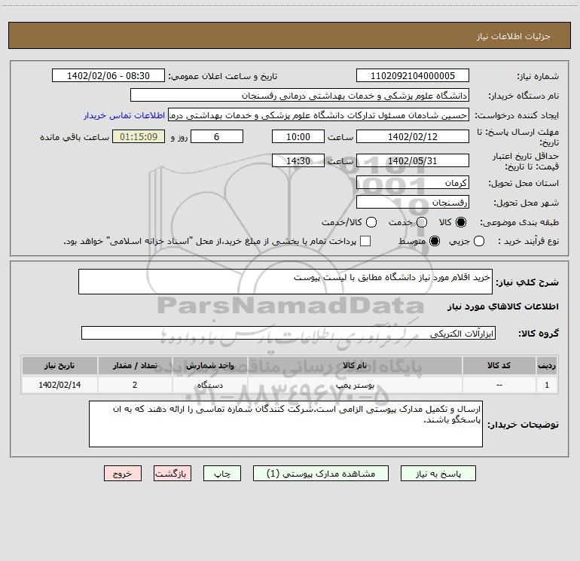Click the need date cell 1402/02/14
Screen dimensions: 580x561
pos(60,385)
